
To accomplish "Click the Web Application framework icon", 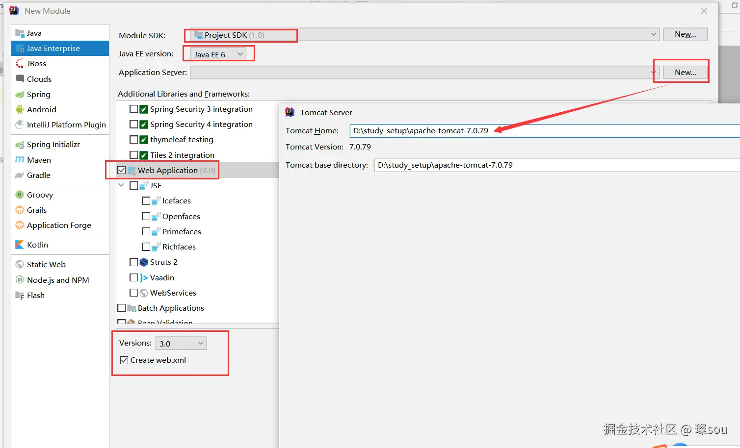I will pos(132,171).
